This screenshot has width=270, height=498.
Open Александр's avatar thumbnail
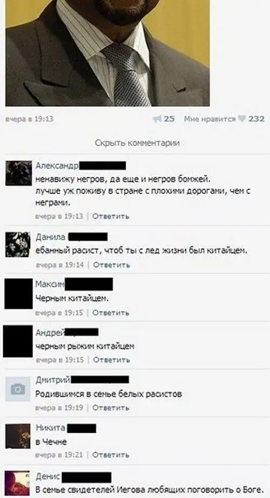19,173
